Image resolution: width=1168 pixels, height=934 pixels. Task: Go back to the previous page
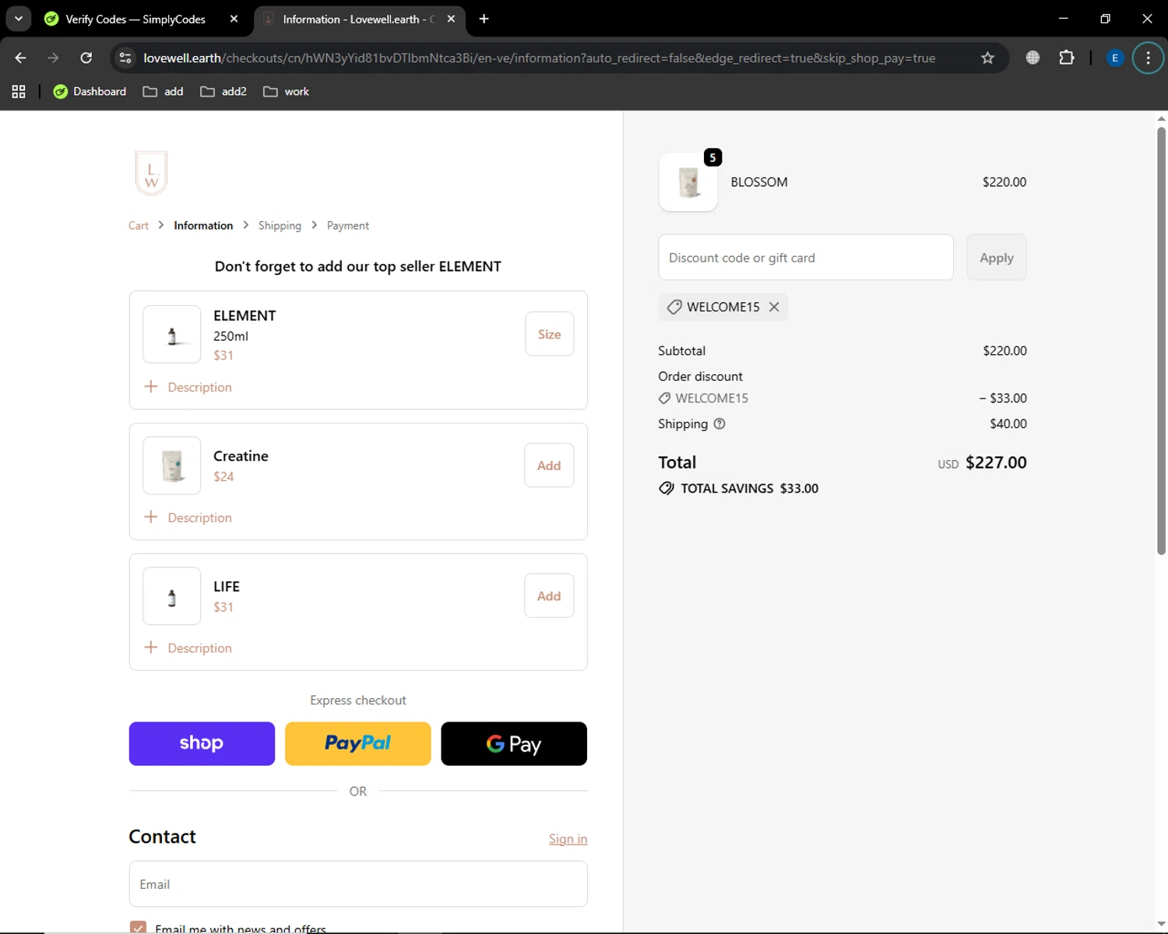click(20, 58)
